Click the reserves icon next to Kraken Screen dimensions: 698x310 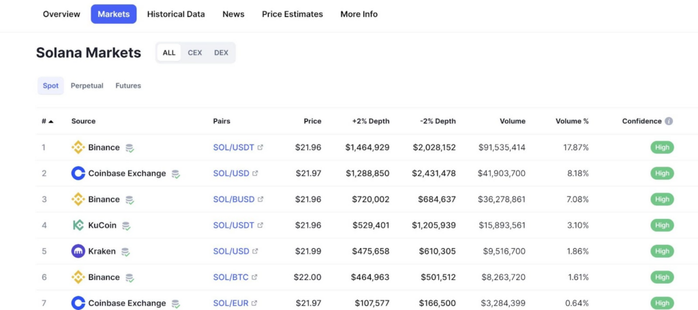125,252
